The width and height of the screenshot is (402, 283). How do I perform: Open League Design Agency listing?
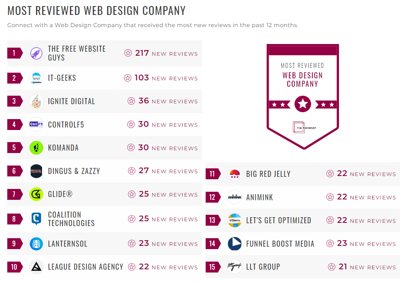pos(86,267)
